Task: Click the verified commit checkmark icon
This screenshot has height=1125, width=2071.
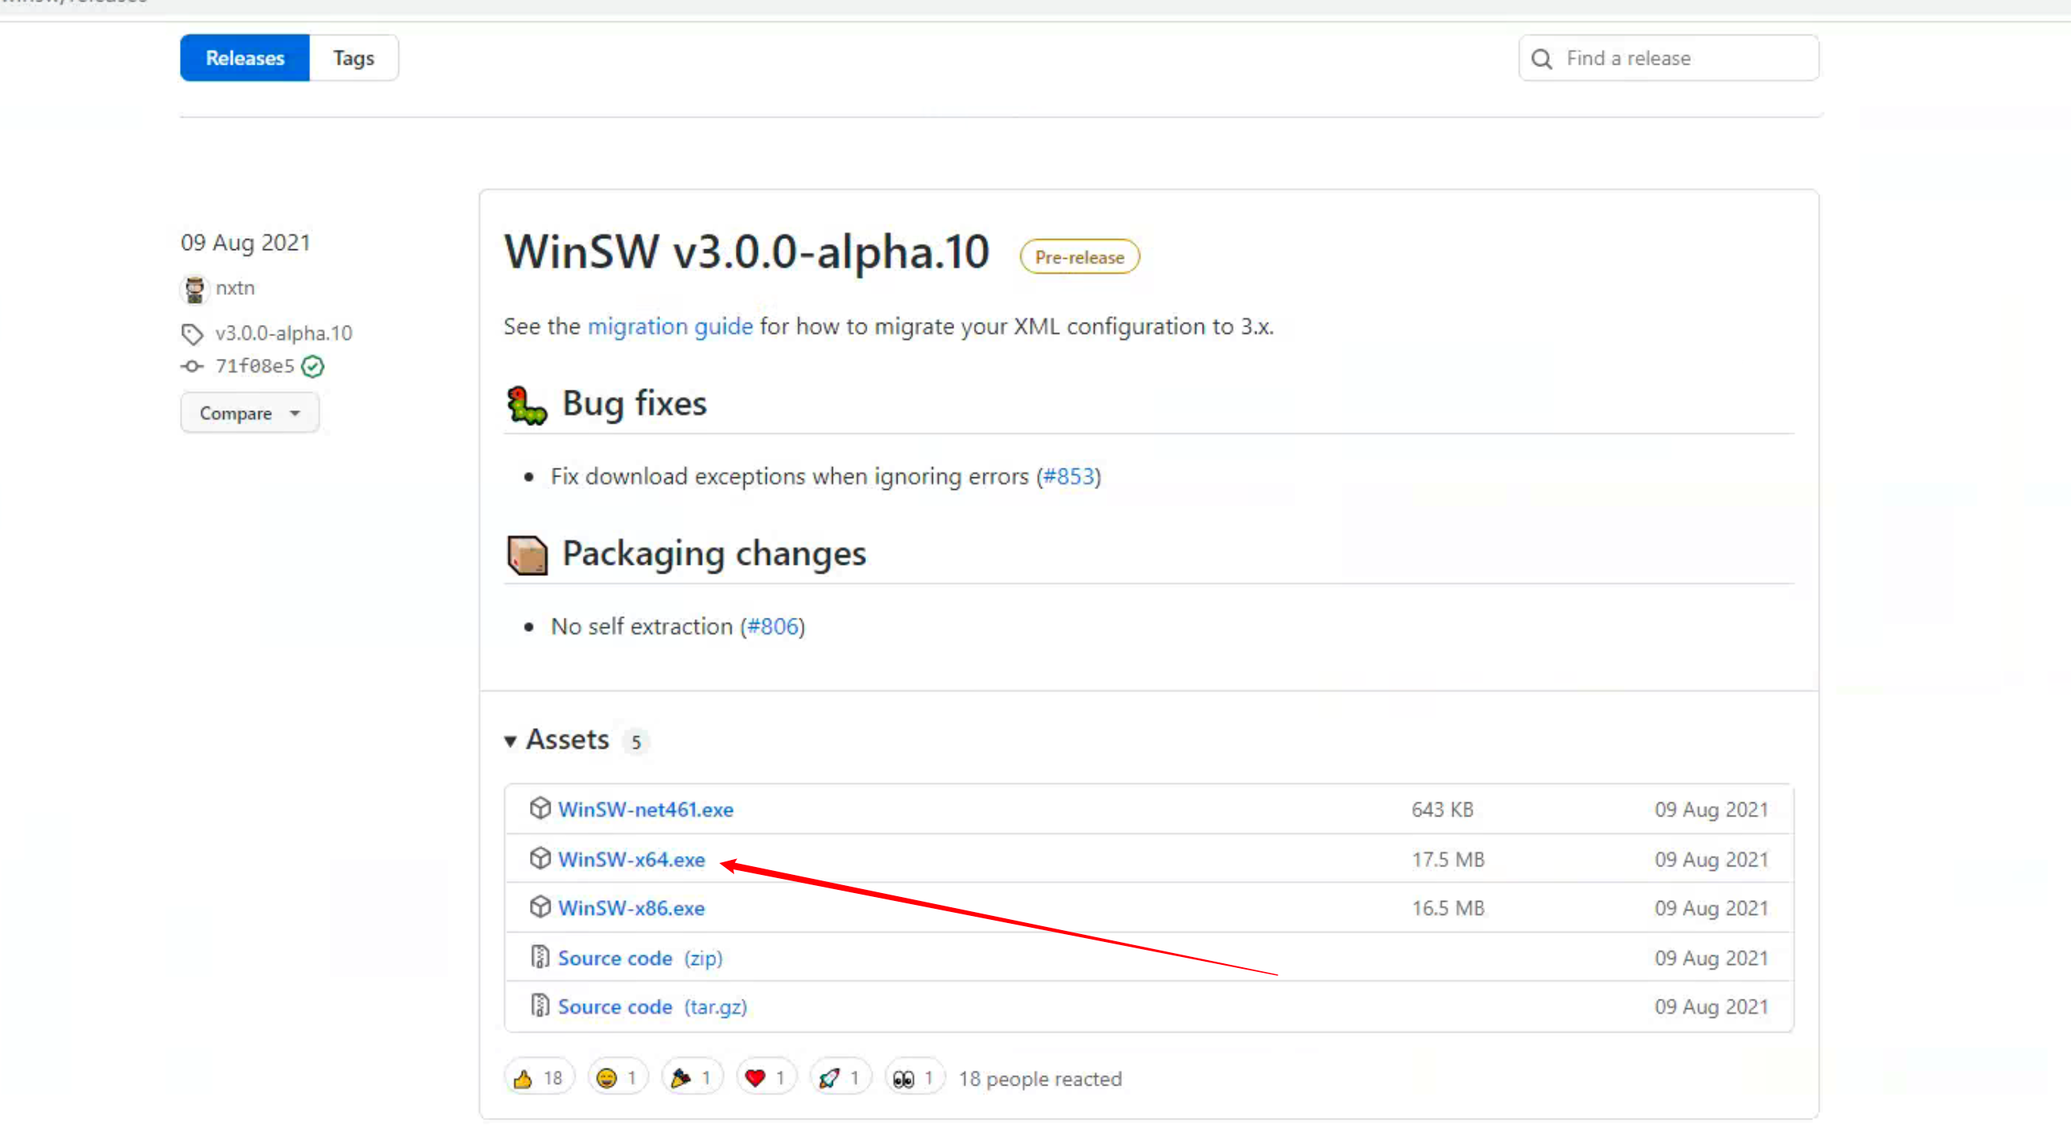Action: [x=313, y=367]
